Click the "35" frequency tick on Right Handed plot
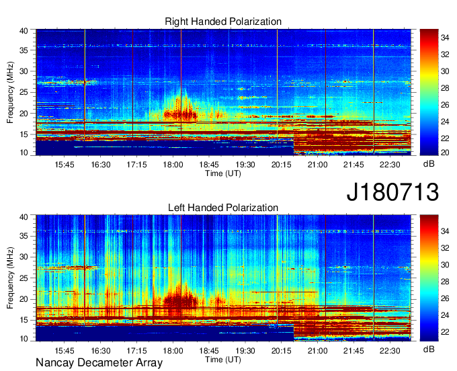The height and width of the screenshot is (371, 457). coord(24,50)
